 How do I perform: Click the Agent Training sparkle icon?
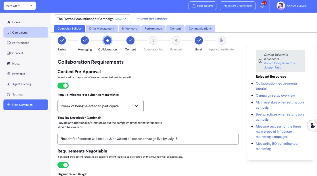tap(9, 84)
